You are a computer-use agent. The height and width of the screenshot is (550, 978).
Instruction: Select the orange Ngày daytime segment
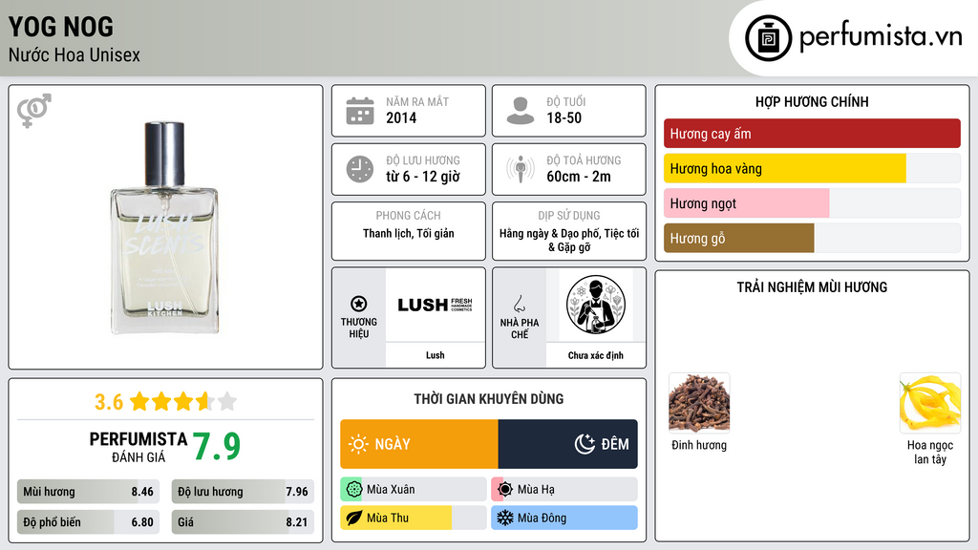(419, 444)
